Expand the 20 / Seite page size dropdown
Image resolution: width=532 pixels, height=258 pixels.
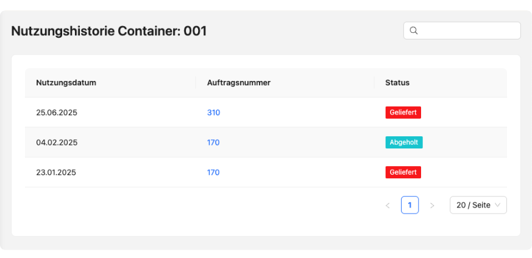point(478,205)
